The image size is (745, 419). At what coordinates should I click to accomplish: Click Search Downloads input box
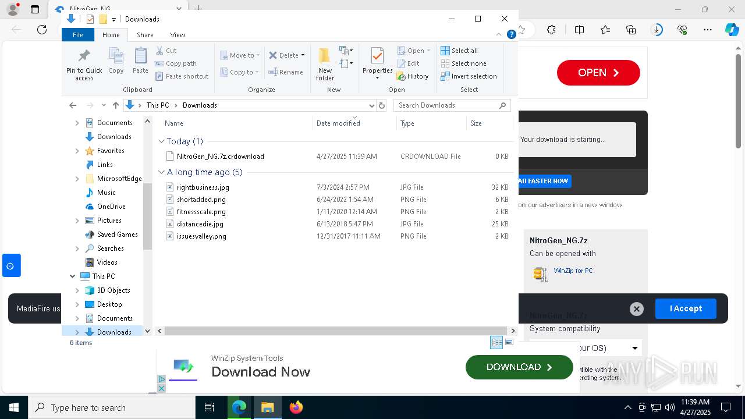point(452,105)
